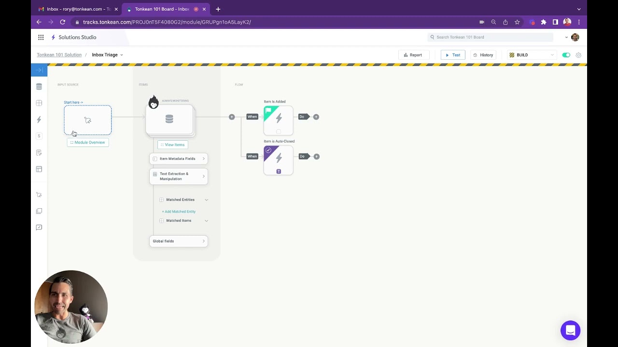Open the apps grid menu icon
The image size is (618, 347).
41,37
